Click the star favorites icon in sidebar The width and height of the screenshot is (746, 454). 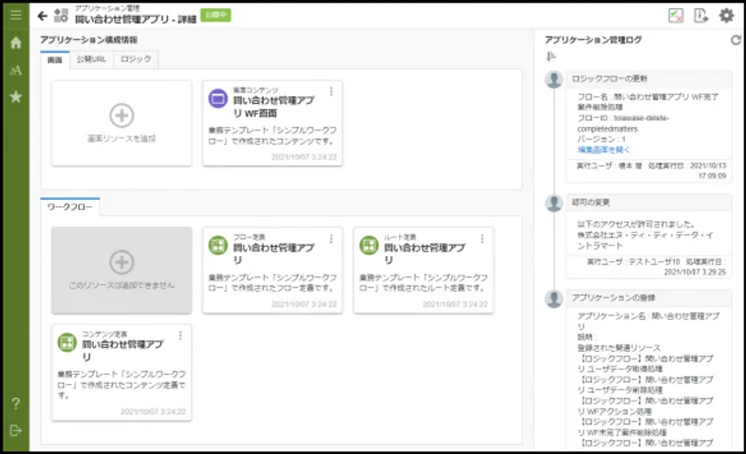click(x=15, y=97)
